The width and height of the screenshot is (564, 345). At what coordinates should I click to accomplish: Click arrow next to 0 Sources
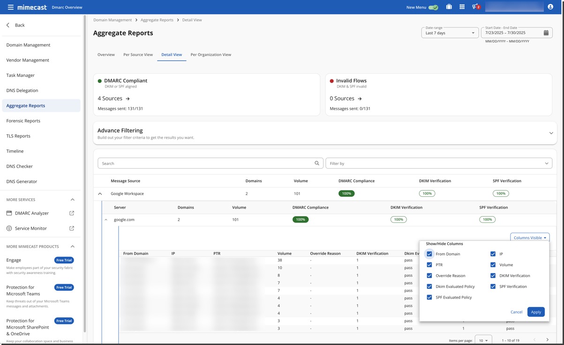[360, 99]
